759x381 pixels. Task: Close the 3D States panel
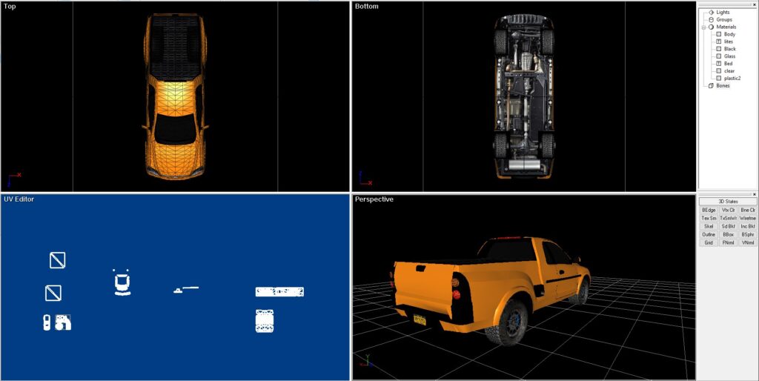(754, 195)
